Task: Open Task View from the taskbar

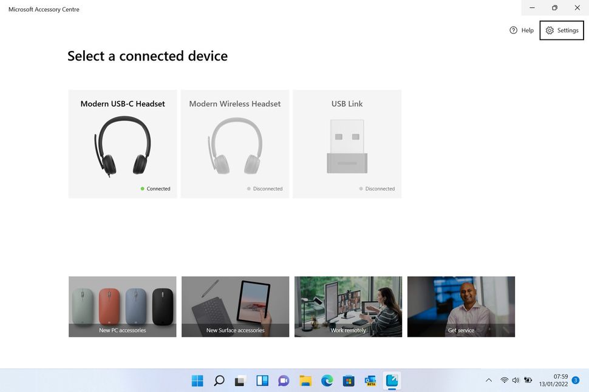Action: coord(239,380)
